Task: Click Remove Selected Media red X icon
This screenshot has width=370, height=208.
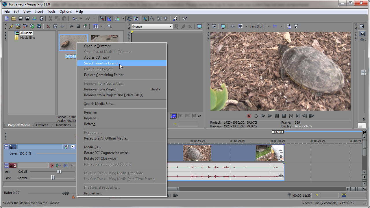Action: 48,26
